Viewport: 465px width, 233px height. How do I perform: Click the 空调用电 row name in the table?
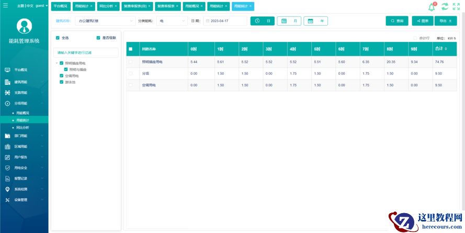(x=149, y=85)
